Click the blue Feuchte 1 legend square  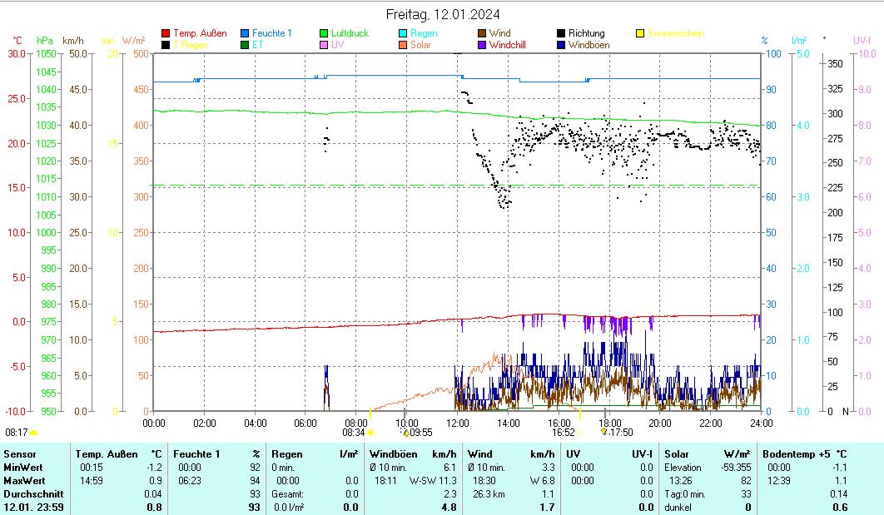[245, 33]
